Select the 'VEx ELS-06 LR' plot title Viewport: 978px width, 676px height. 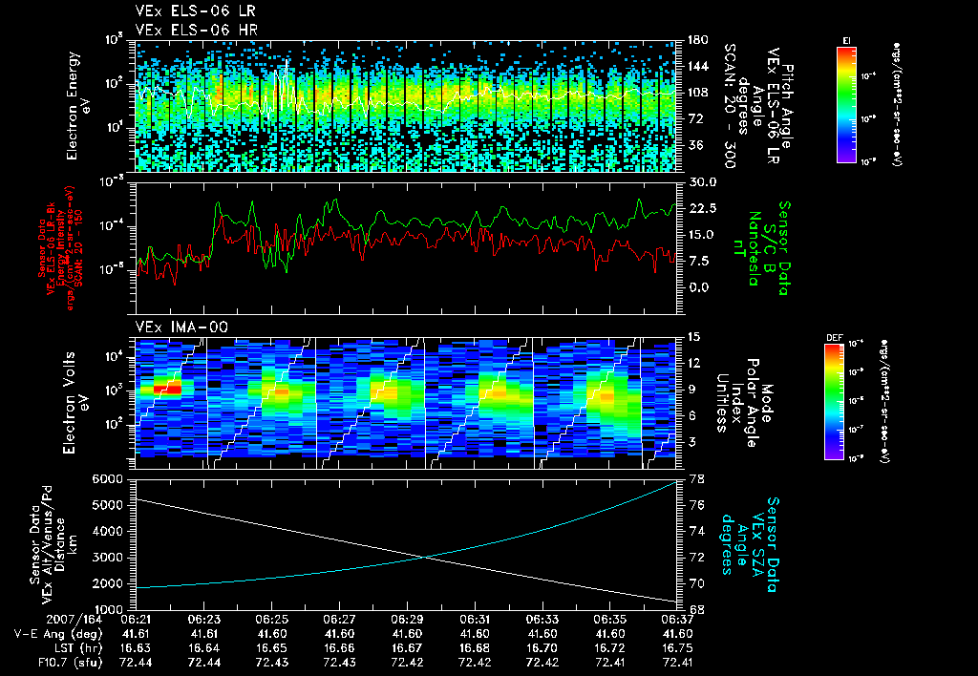tap(195, 11)
